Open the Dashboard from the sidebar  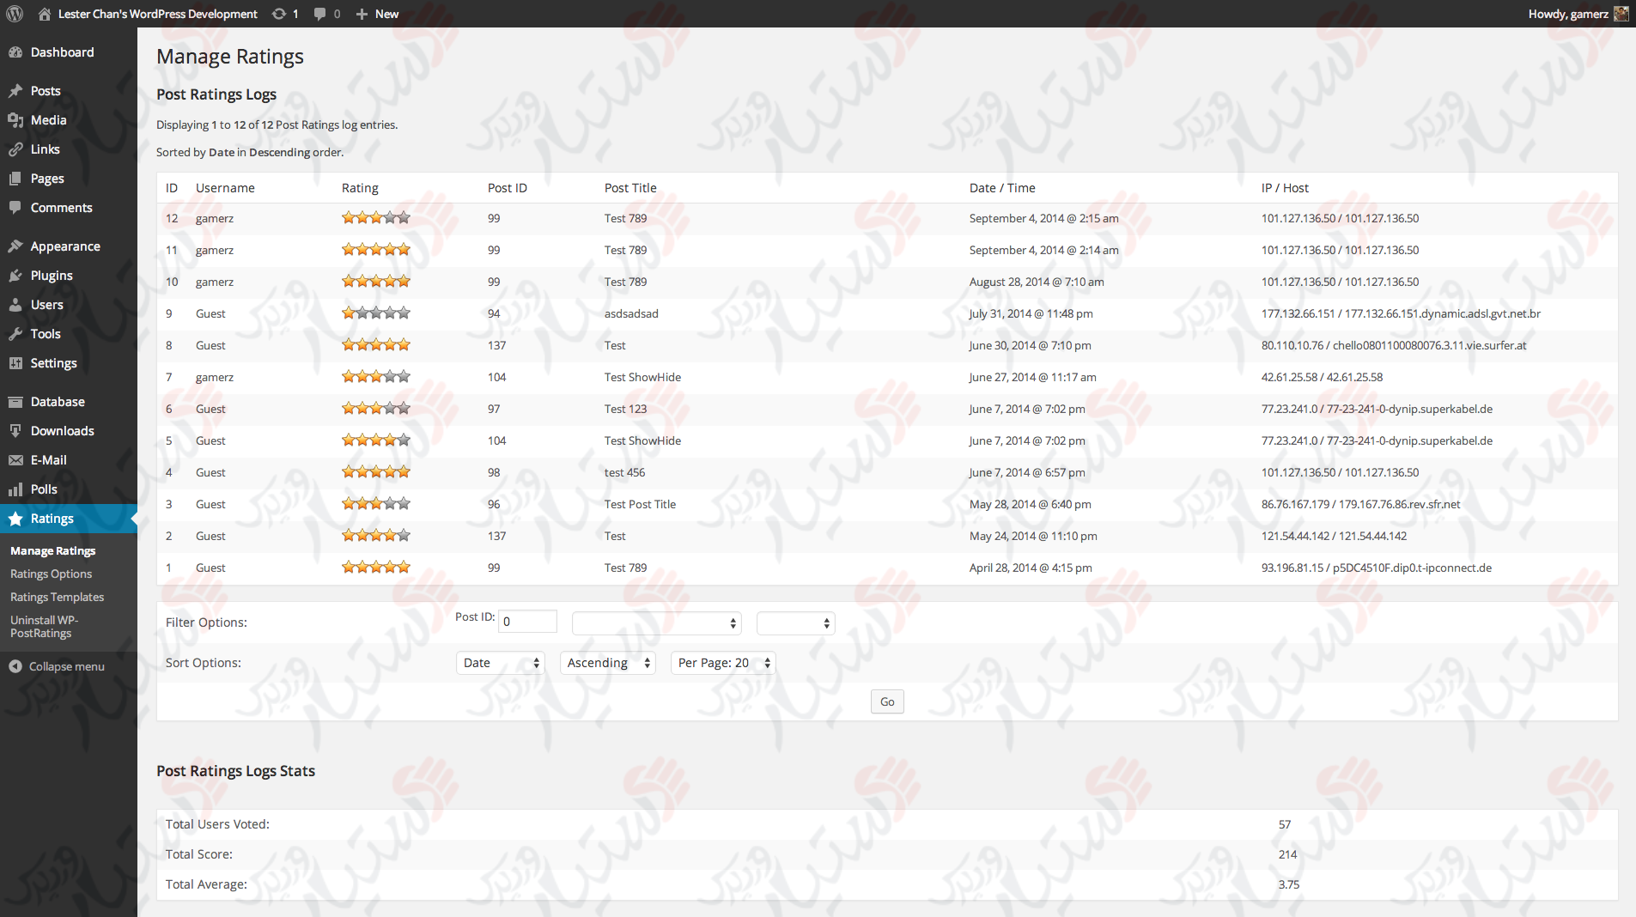click(62, 52)
